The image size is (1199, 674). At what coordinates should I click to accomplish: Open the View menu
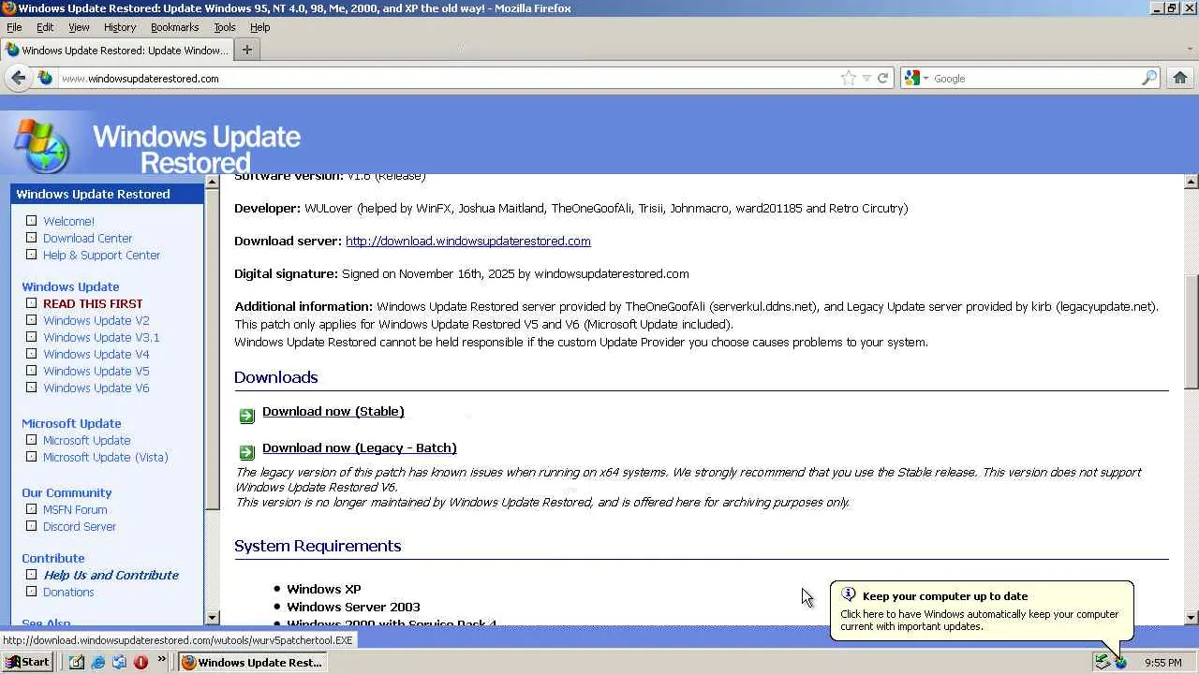pos(79,27)
